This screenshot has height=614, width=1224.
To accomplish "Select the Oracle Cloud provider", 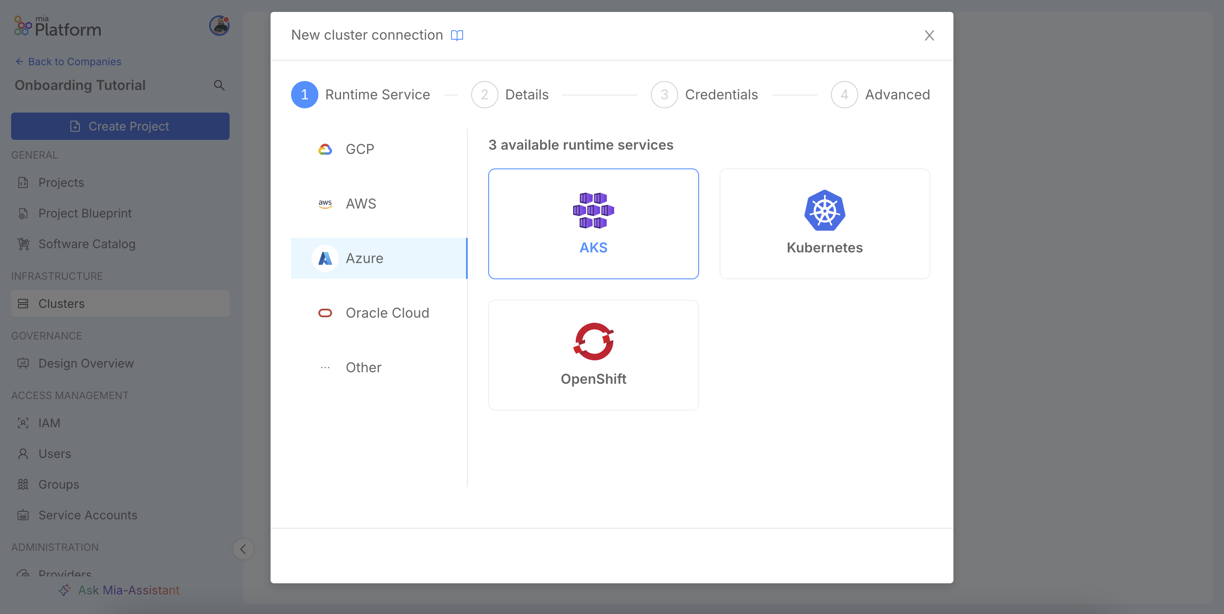I will pyautogui.click(x=379, y=313).
